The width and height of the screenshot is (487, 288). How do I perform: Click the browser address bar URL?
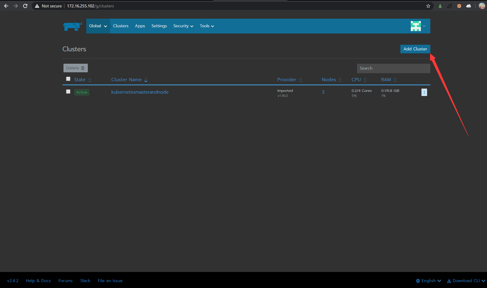pyautogui.click(x=90, y=6)
